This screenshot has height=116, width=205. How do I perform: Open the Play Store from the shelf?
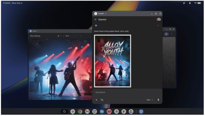point(124,112)
